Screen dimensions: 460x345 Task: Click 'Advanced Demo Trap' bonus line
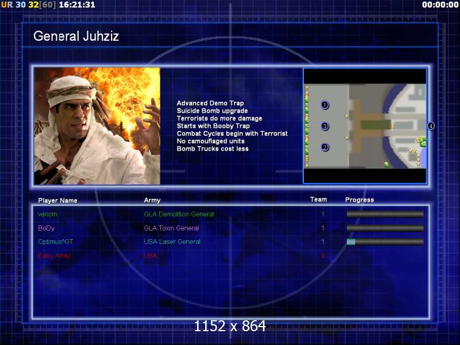210,103
